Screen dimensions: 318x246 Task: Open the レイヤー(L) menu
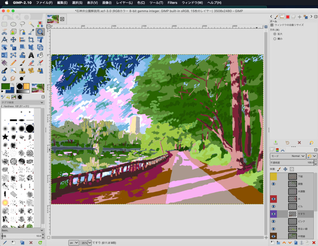pyautogui.click(x=124, y=3)
